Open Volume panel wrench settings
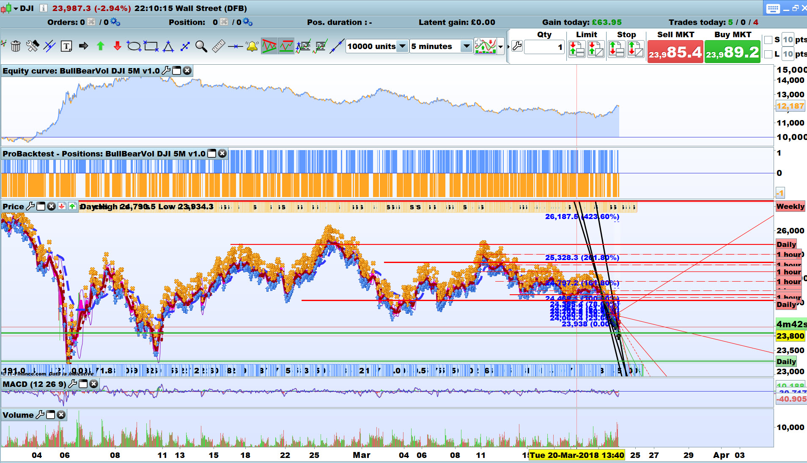The height and width of the screenshot is (463, 807). pyautogui.click(x=40, y=415)
